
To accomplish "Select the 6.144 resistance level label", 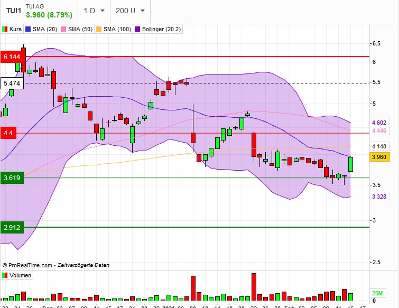I will [x=12, y=57].
